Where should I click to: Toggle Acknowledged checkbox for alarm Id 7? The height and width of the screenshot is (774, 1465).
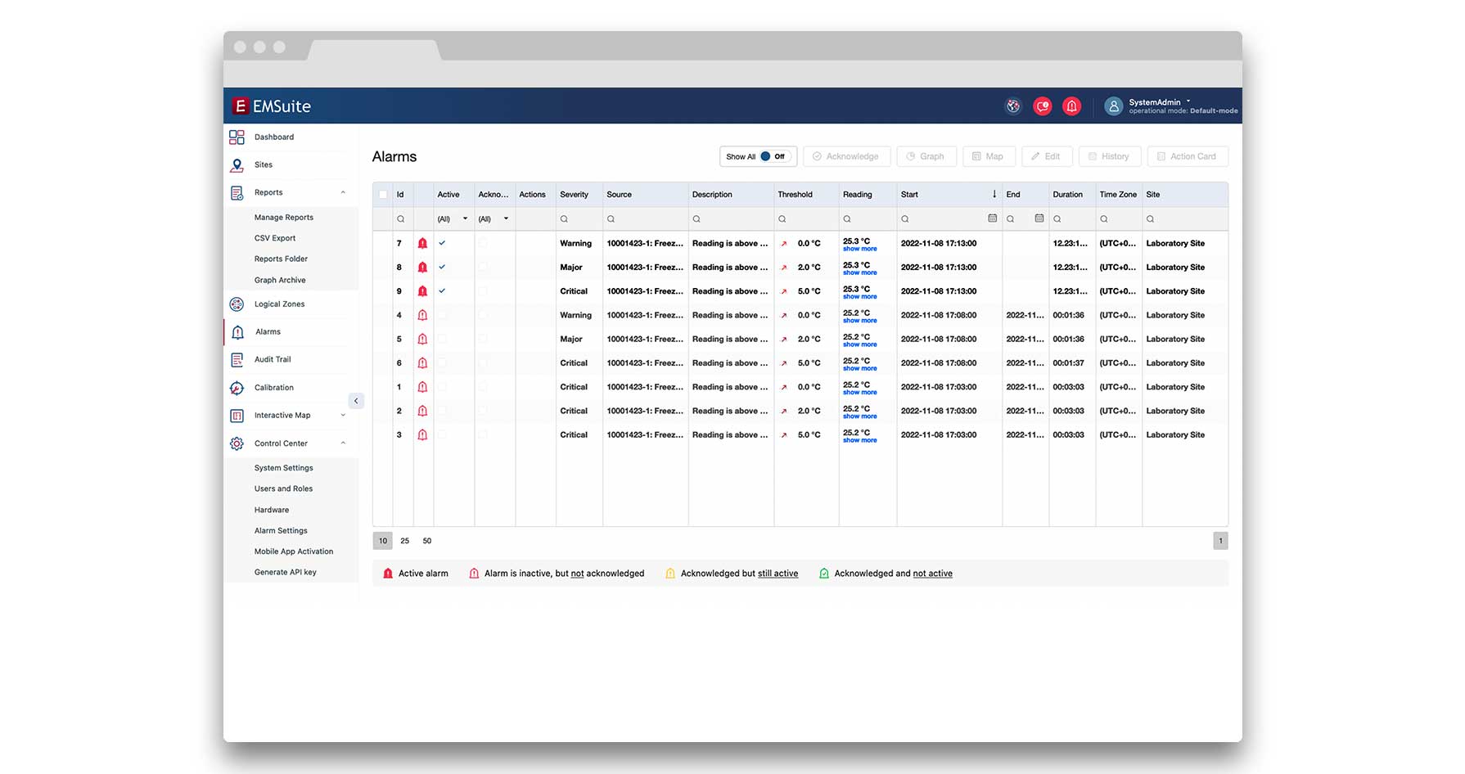pos(483,243)
